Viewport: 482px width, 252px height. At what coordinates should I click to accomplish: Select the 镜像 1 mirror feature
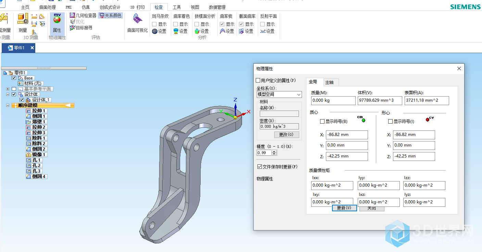pos(36,155)
